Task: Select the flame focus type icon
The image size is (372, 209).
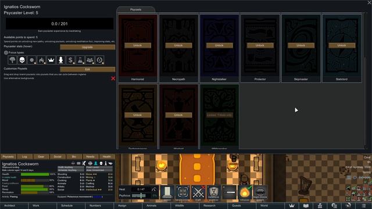Action: click(x=41, y=60)
